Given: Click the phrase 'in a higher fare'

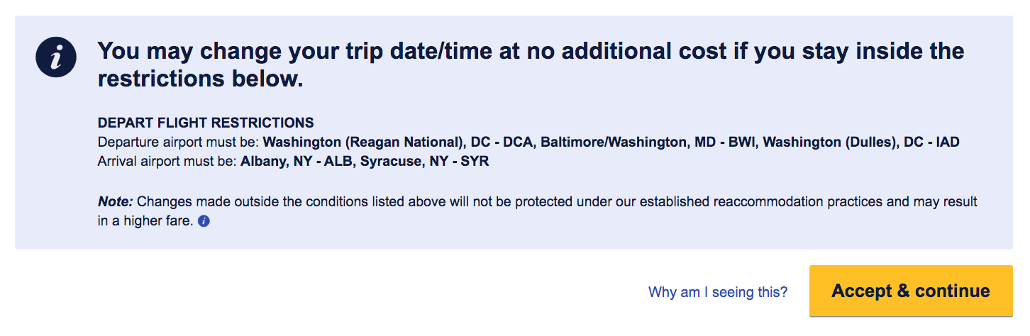Looking at the screenshot, I should (145, 221).
